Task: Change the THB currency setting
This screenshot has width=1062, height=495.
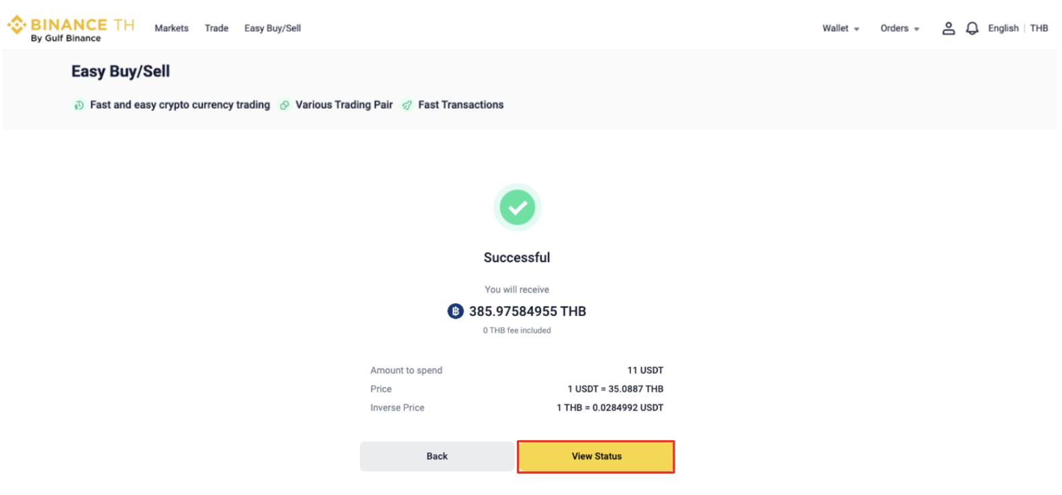Action: [x=1039, y=28]
